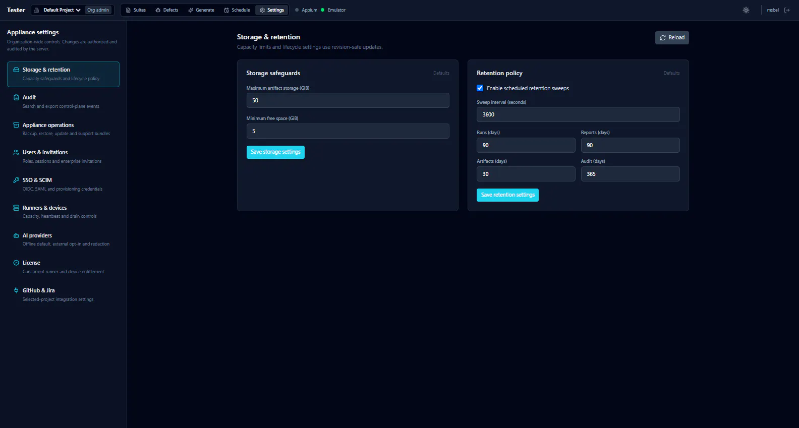This screenshot has height=428, width=799.
Task: Click the Defects bug icon
Action: click(158, 10)
